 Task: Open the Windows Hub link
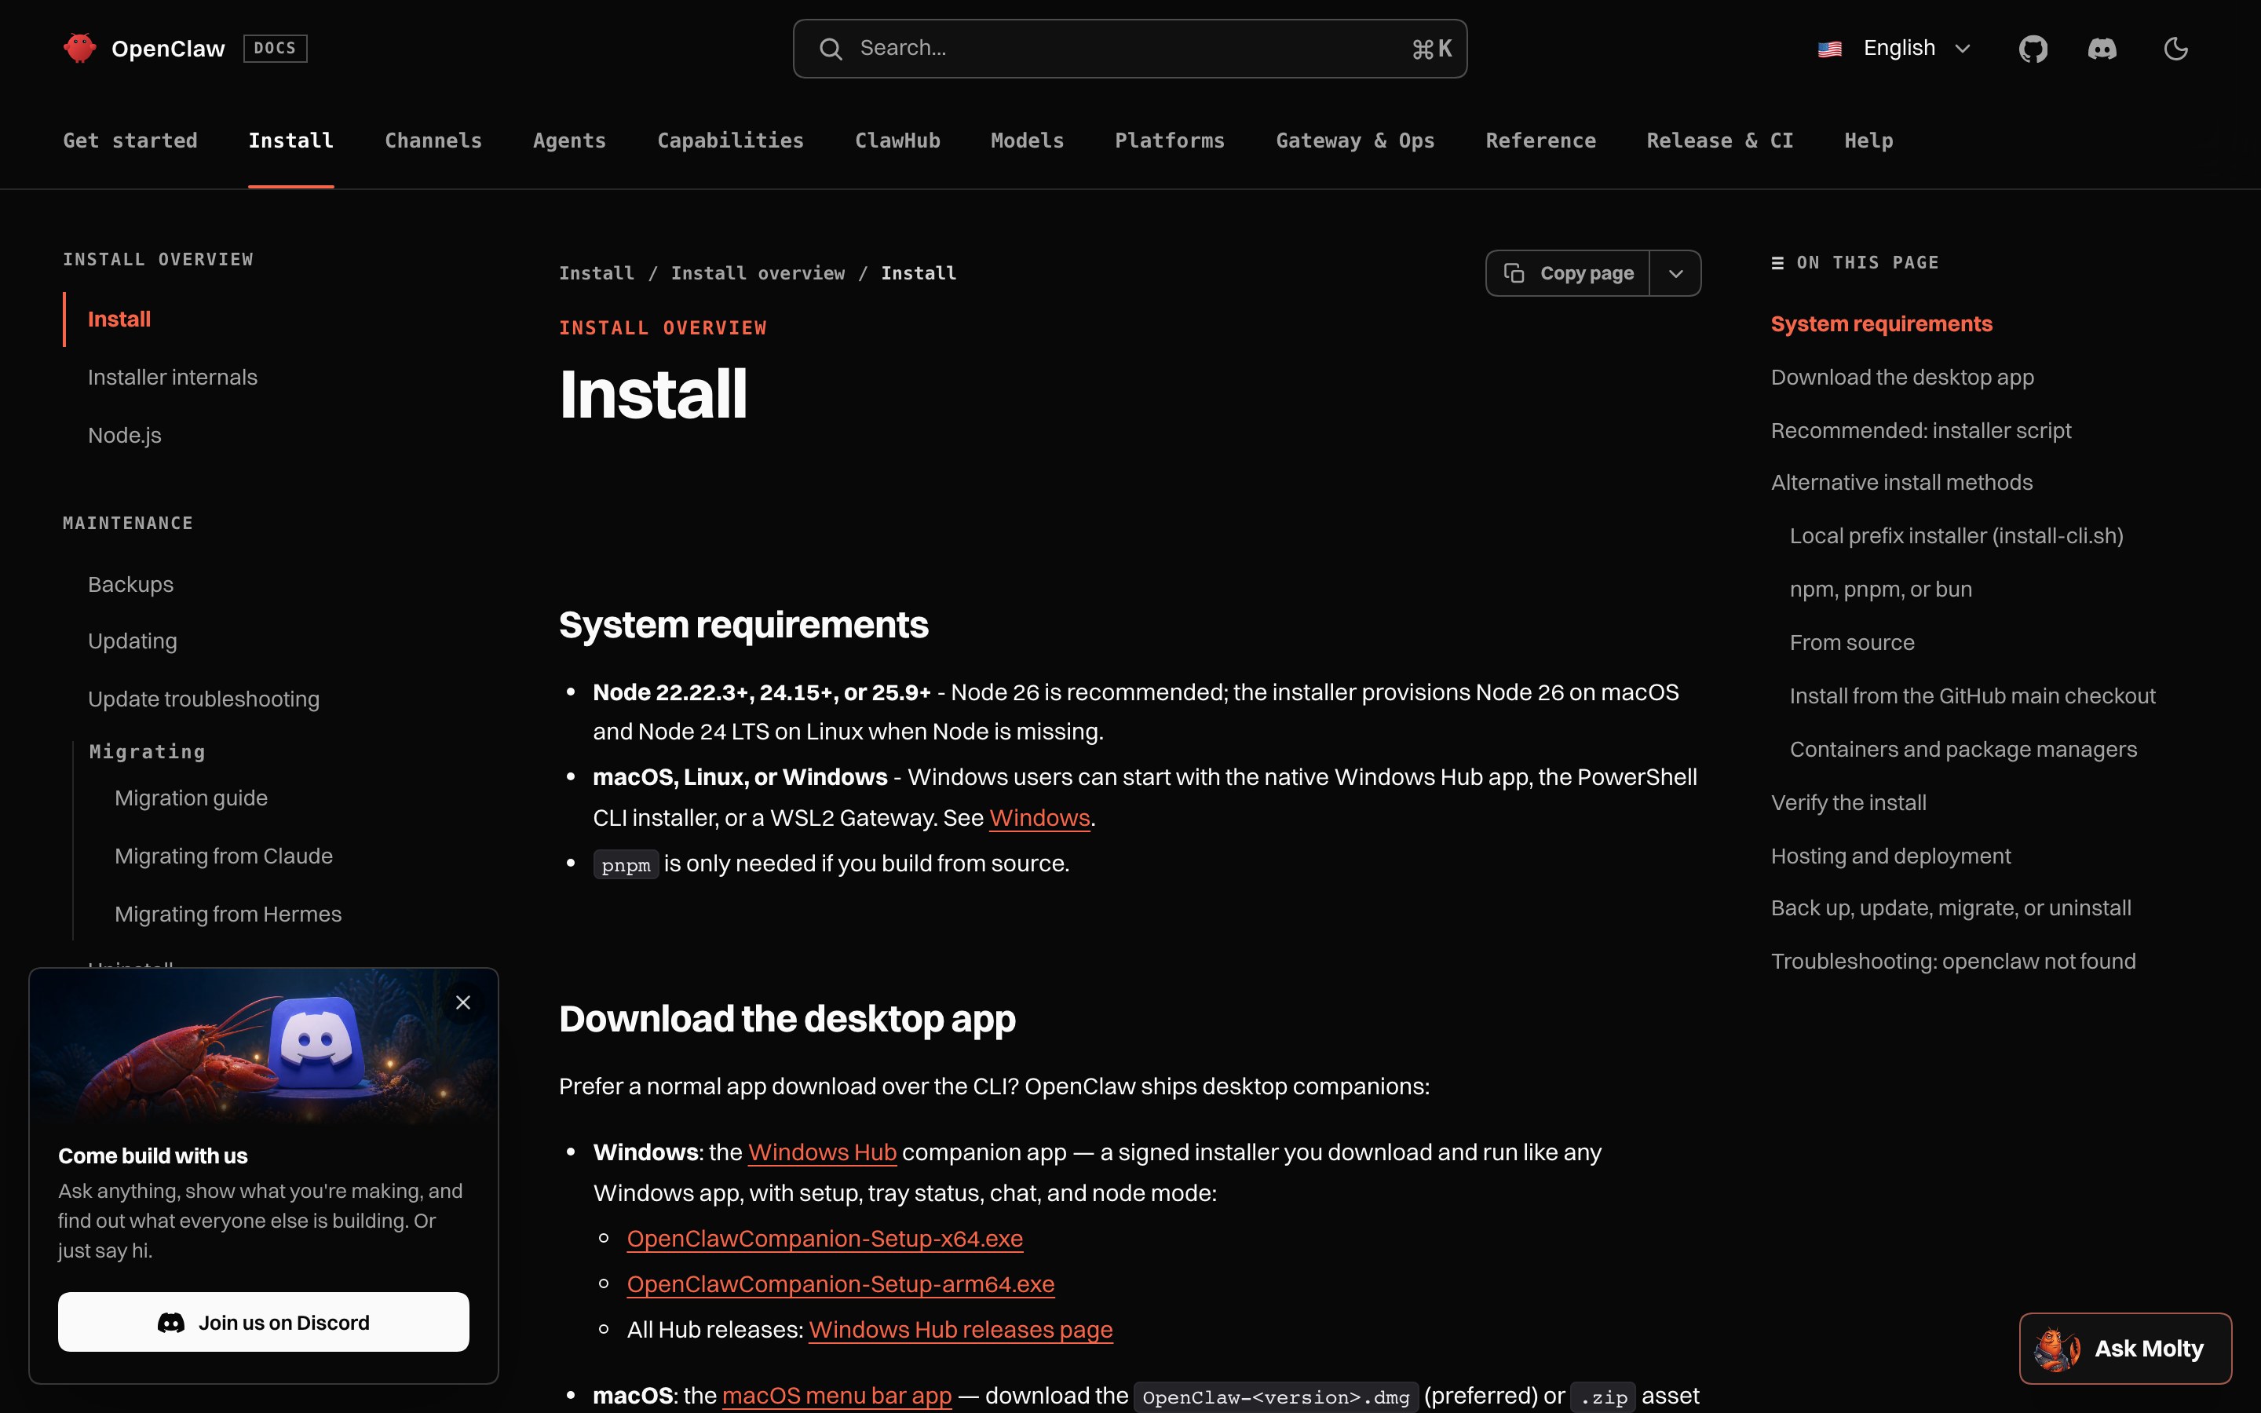(822, 1152)
